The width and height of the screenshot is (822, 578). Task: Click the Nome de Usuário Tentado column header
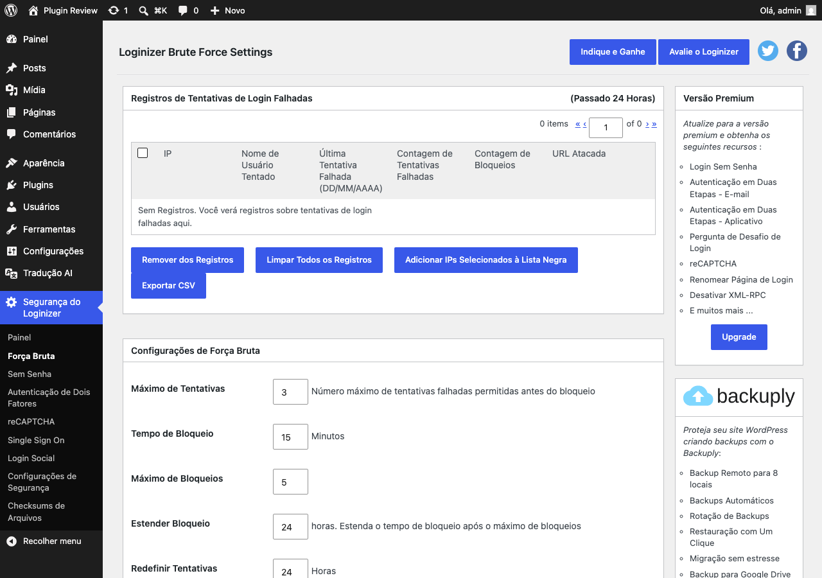pyautogui.click(x=260, y=165)
